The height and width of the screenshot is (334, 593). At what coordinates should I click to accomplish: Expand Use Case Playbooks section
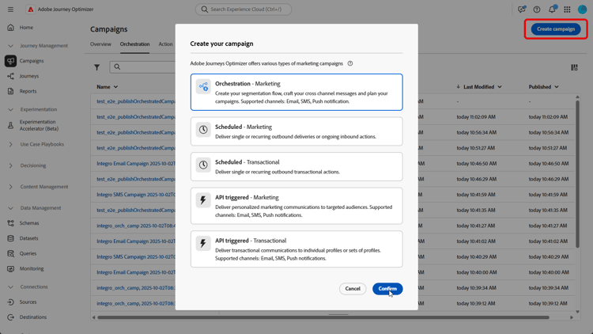(x=10, y=144)
